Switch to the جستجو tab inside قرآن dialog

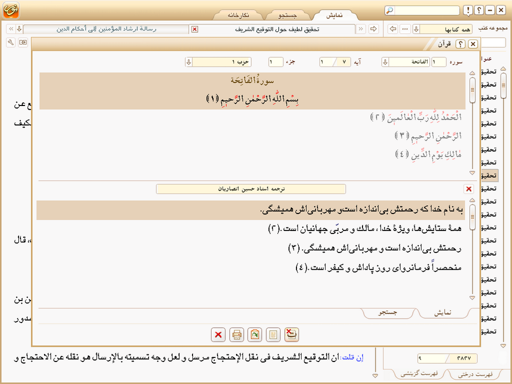click(388, 313)
